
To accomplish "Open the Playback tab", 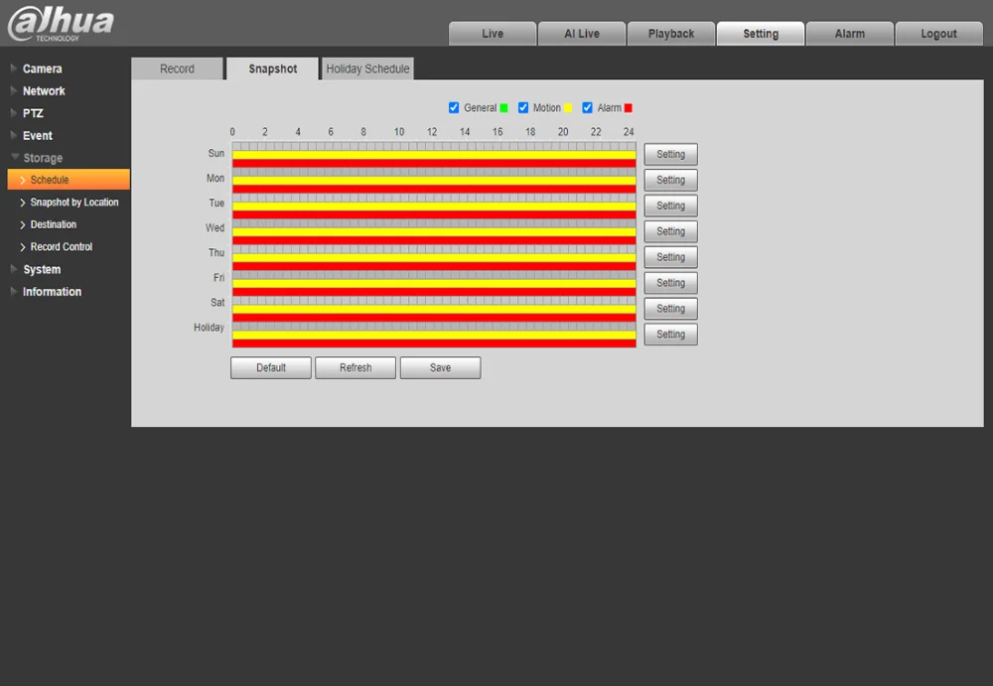I will pyautogui.click(x=670, y=34).
